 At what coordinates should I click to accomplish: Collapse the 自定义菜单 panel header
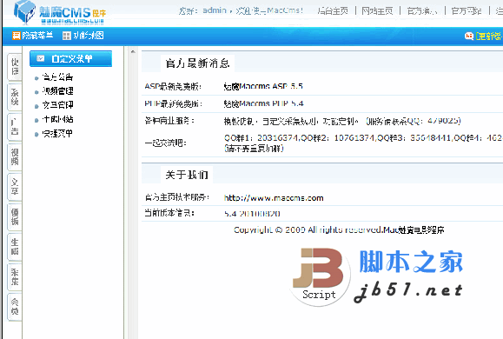click(70, 58)
